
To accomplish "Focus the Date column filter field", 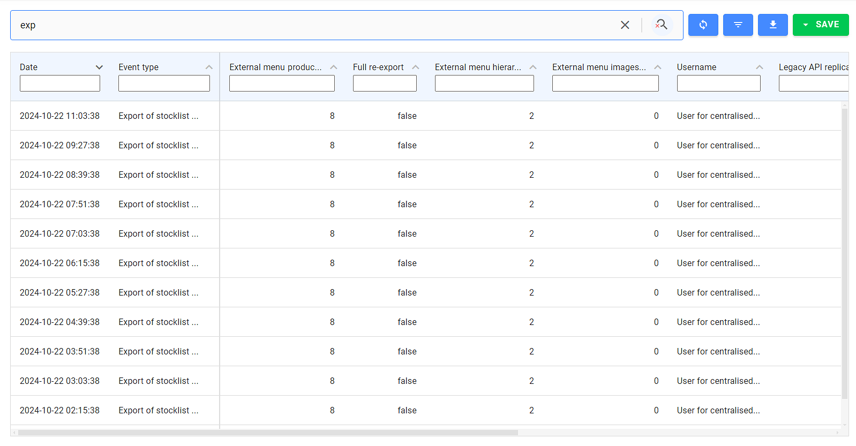I will [60, 84].
